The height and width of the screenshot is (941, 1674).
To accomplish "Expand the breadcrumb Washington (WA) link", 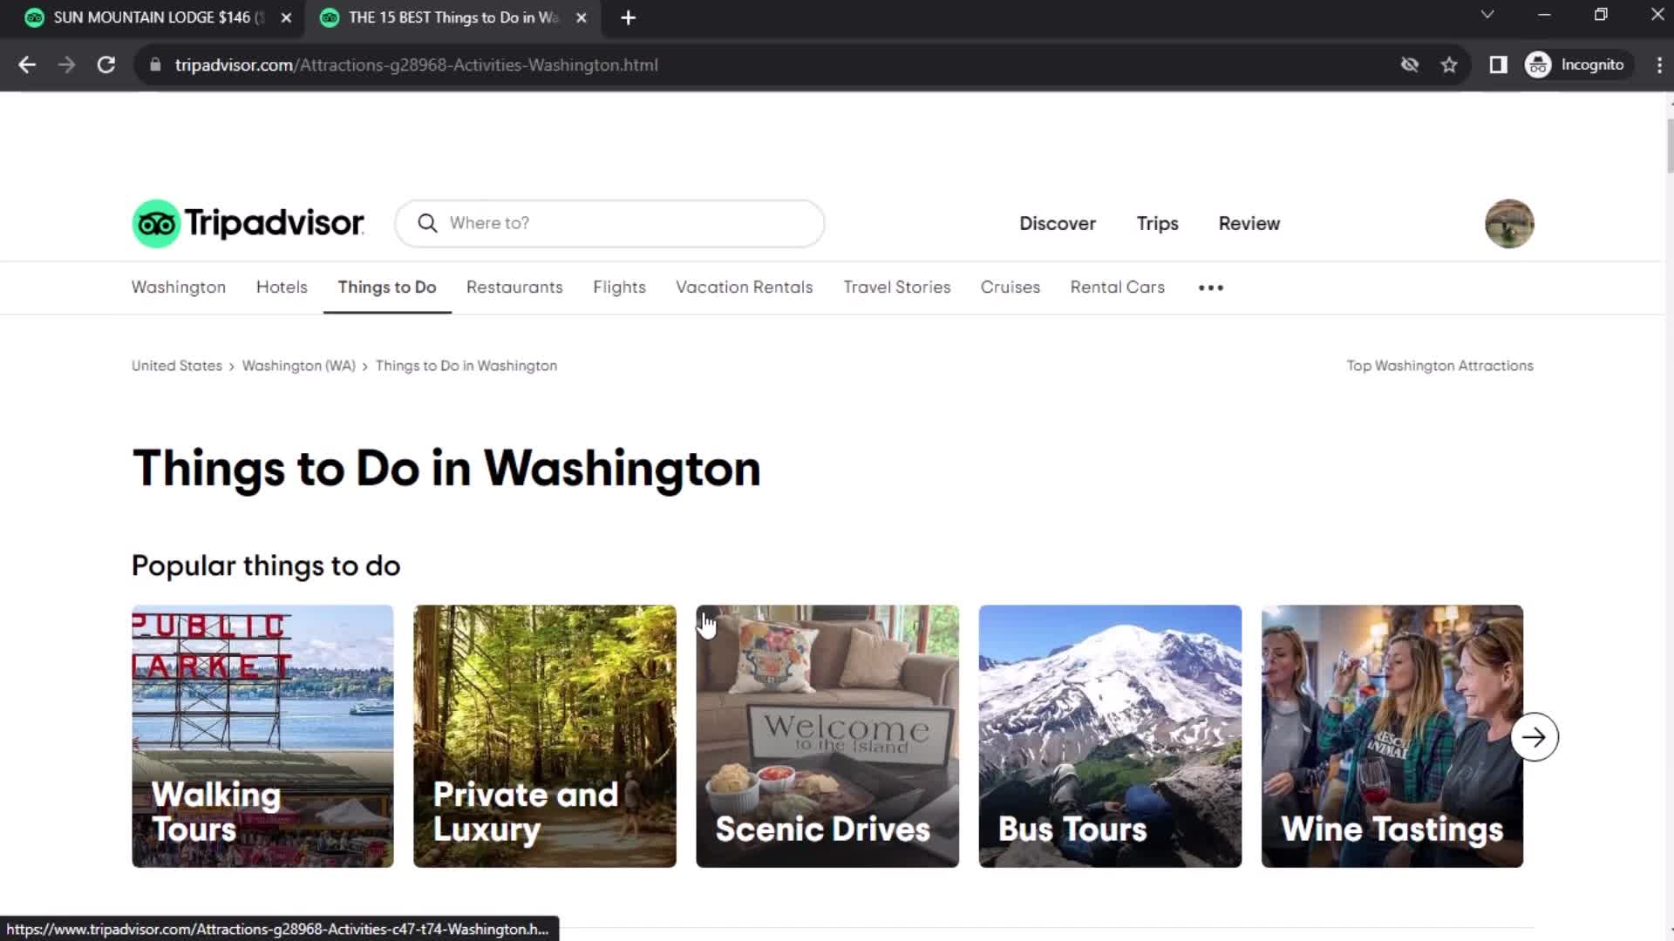I will (x=299, y=365).
